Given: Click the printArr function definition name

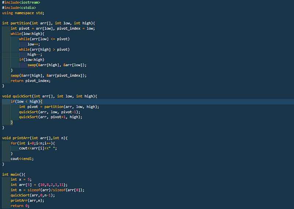Looking at the screenshot, I should [x=21, y=138].
